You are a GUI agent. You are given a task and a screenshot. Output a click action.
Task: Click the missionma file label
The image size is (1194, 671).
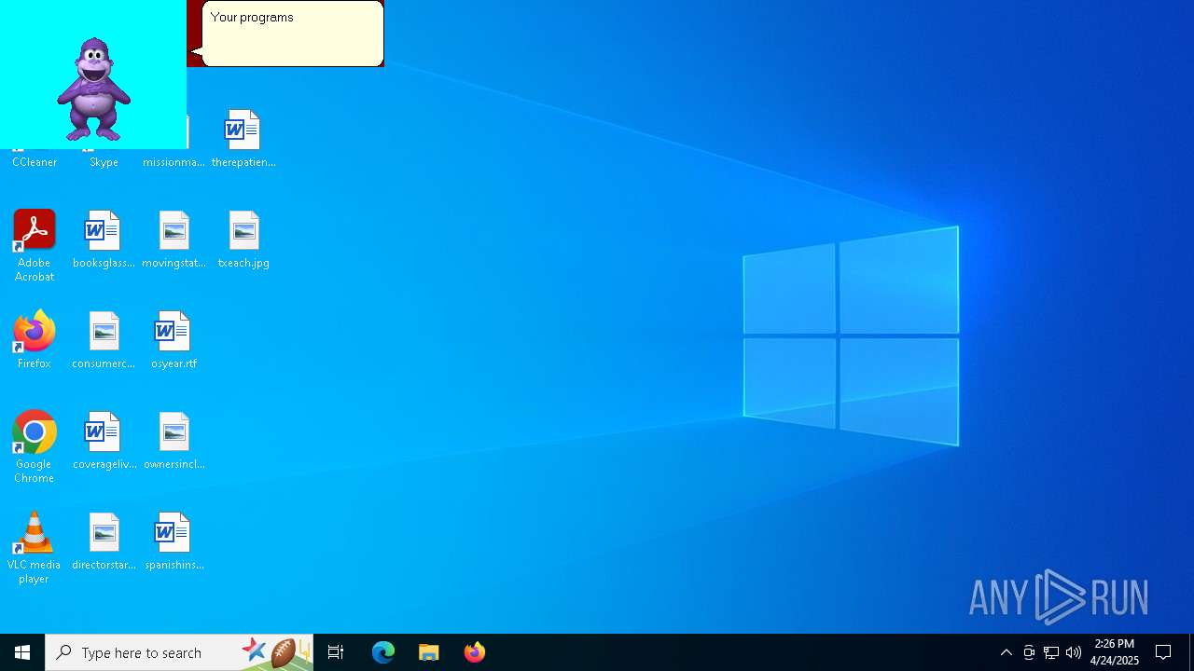pyautogui.click(x=174, y=162)
